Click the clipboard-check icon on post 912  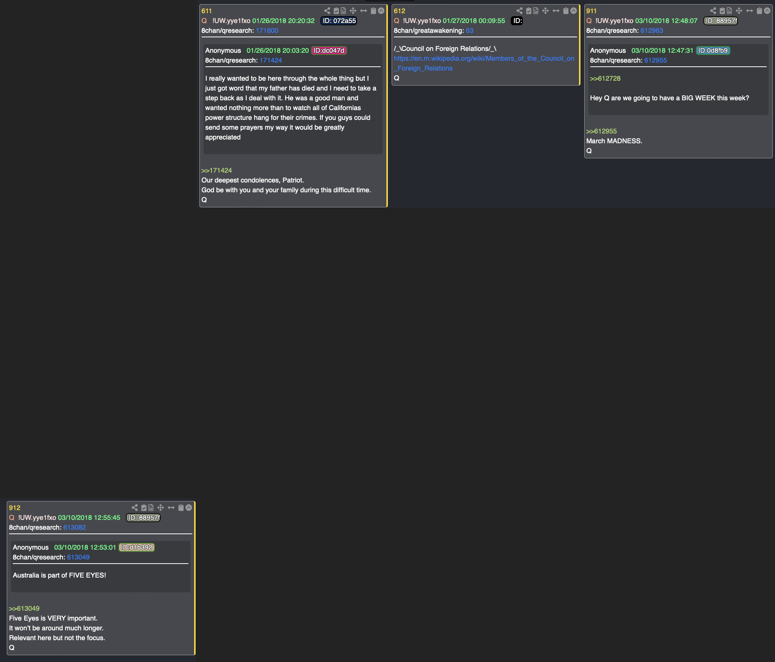[x=144, y=507]
